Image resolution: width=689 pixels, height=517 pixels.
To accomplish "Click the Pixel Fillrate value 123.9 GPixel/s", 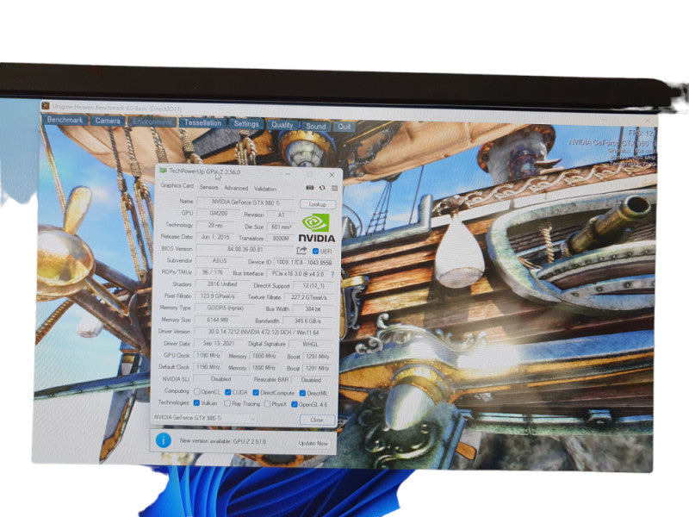I will coord(217,296).
